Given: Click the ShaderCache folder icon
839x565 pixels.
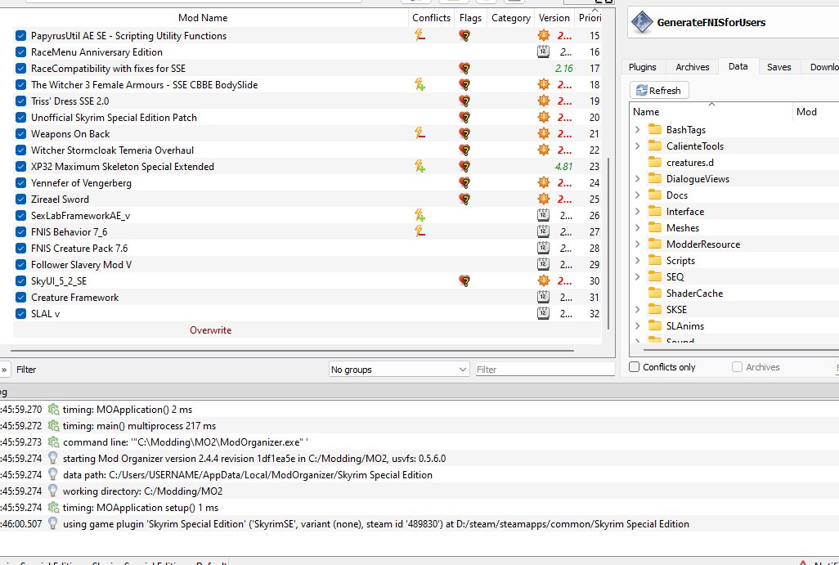Looking at the screenshot, I should pyautogui.click(x=655, y=294).
